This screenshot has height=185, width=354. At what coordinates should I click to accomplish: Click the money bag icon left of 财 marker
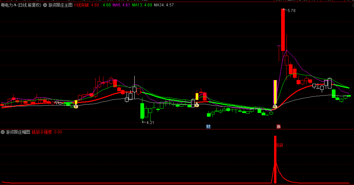[x=197, y=105]
